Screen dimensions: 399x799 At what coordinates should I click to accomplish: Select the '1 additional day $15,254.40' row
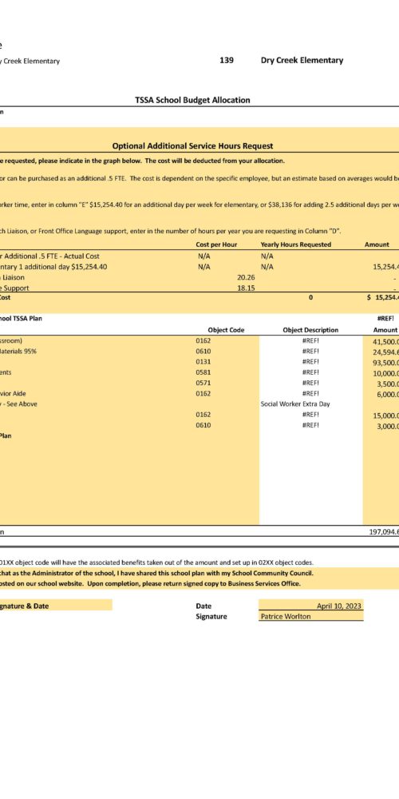click(53, 267)
